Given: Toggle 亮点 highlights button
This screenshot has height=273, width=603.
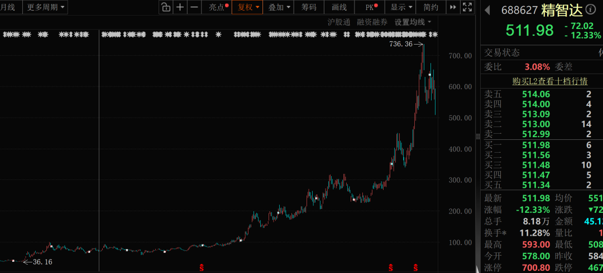Looking at the screenshot, I should point(217,7).
